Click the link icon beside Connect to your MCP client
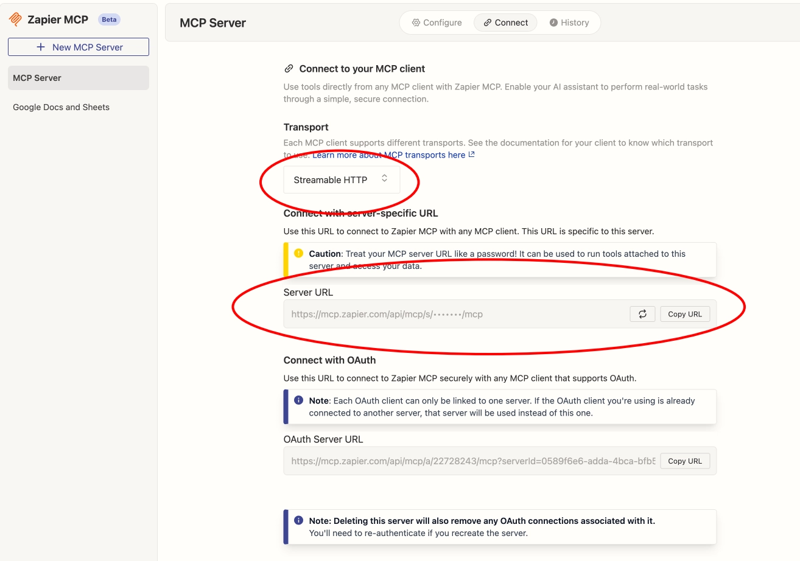The image size is (800, 561). pos(289,69)
